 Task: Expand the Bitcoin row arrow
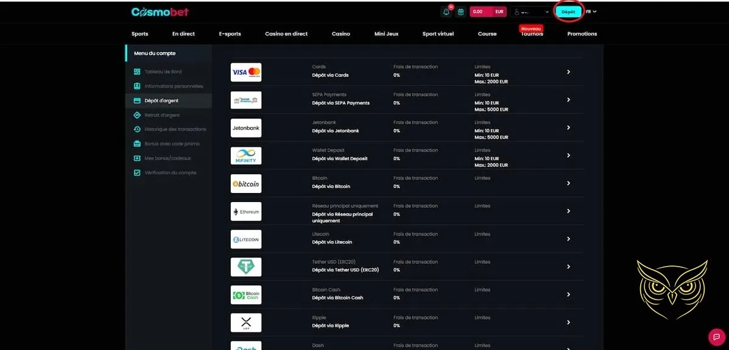(568, 184)
